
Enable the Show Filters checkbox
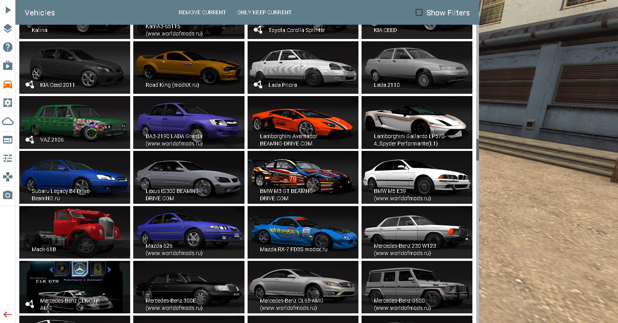[x=419, y=12]
